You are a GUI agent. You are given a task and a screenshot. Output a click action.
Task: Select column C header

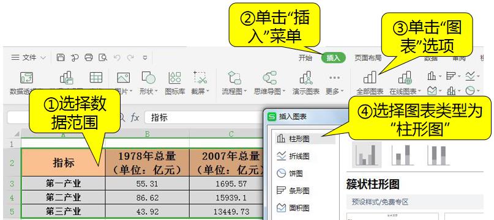(x=231, y=134)
